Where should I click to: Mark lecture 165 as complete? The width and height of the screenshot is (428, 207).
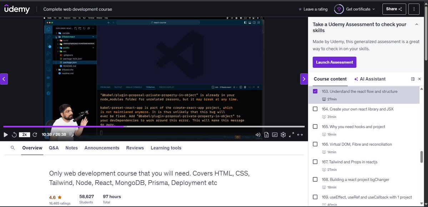(315, 126)
